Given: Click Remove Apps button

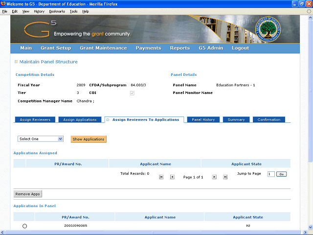Looking at the screenshot, I should 28,194.
